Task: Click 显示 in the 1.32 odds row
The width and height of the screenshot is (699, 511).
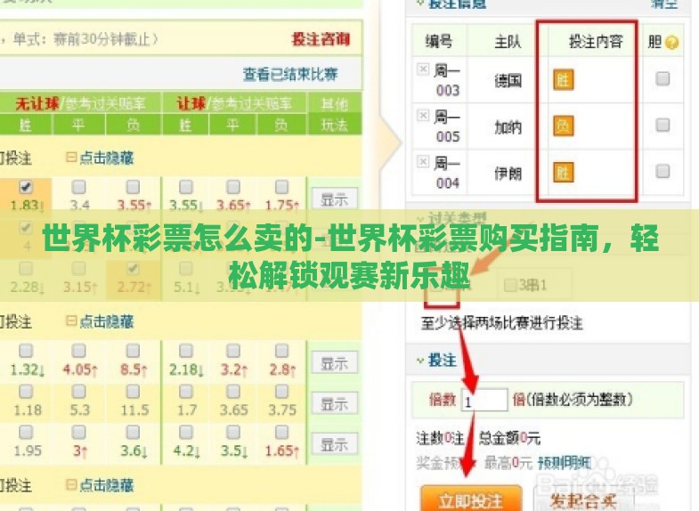Action: click(x=334, y=363)
